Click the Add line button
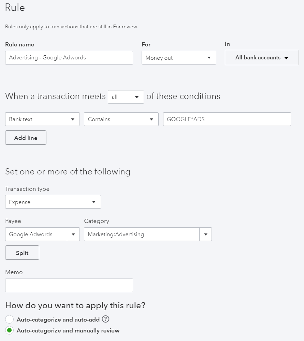The image size is (304, 341). pyautogui.click(x=26, y=138)
